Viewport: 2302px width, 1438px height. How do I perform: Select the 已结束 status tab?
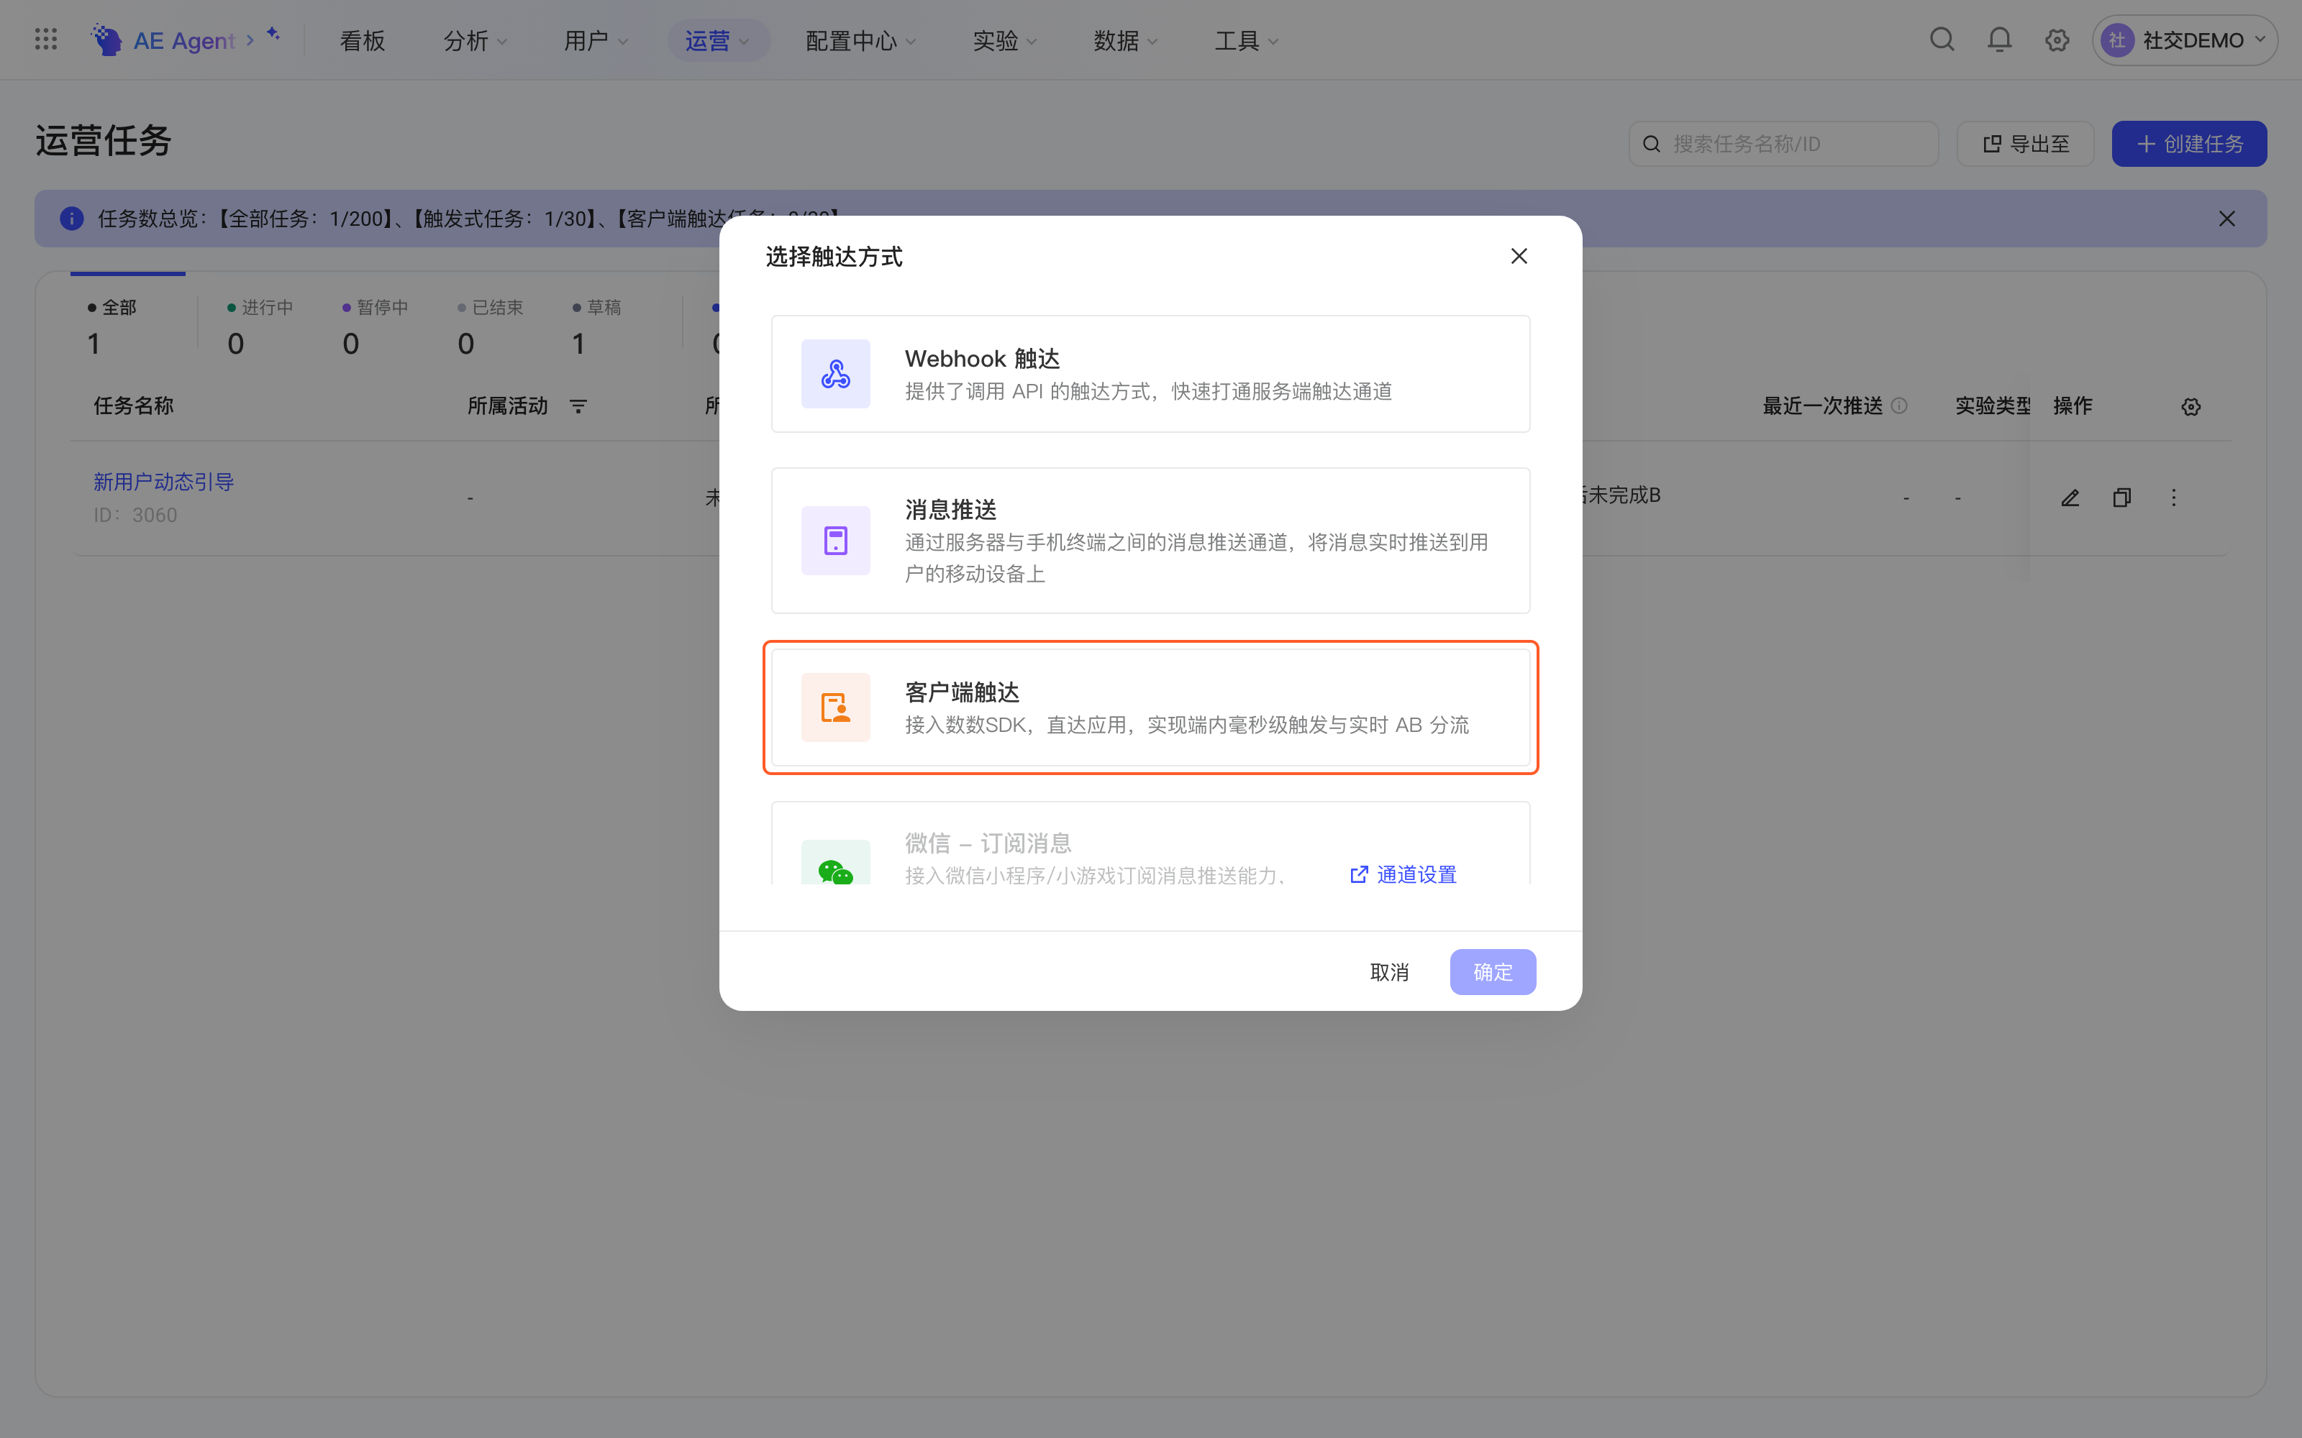(490, 325)
